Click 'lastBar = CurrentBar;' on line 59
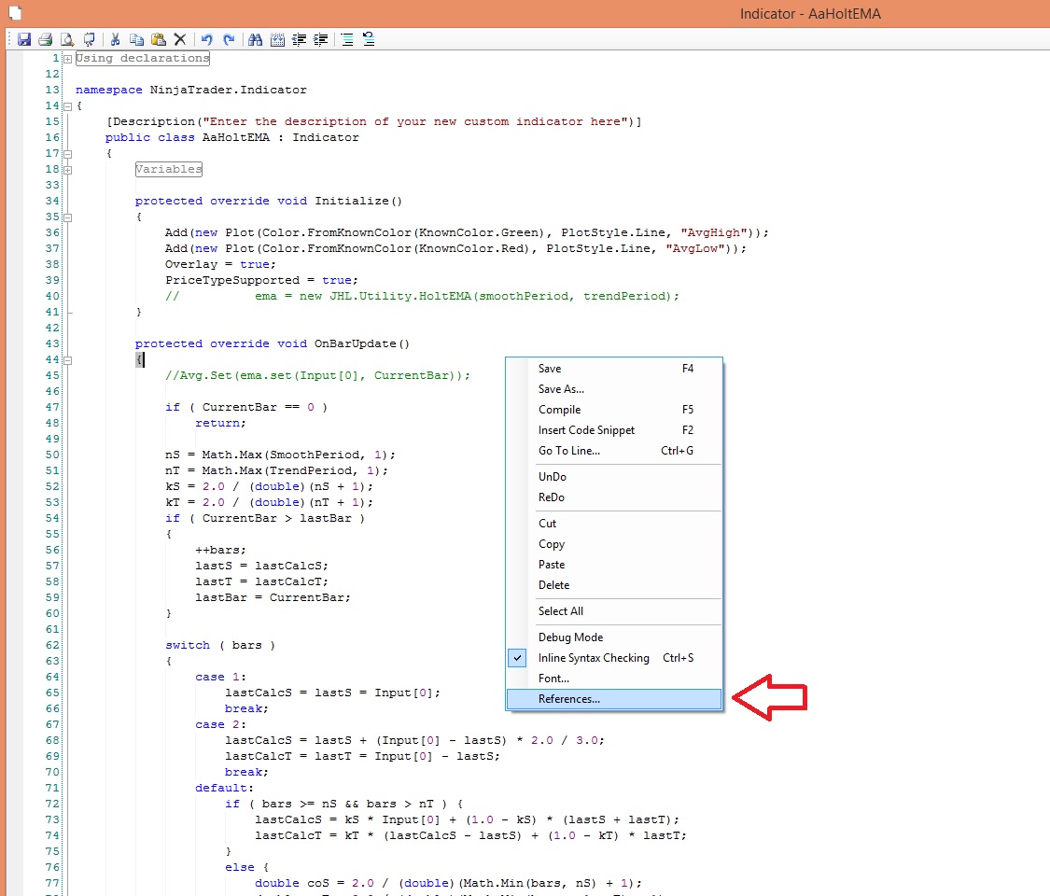 click(x=273, y=598)
